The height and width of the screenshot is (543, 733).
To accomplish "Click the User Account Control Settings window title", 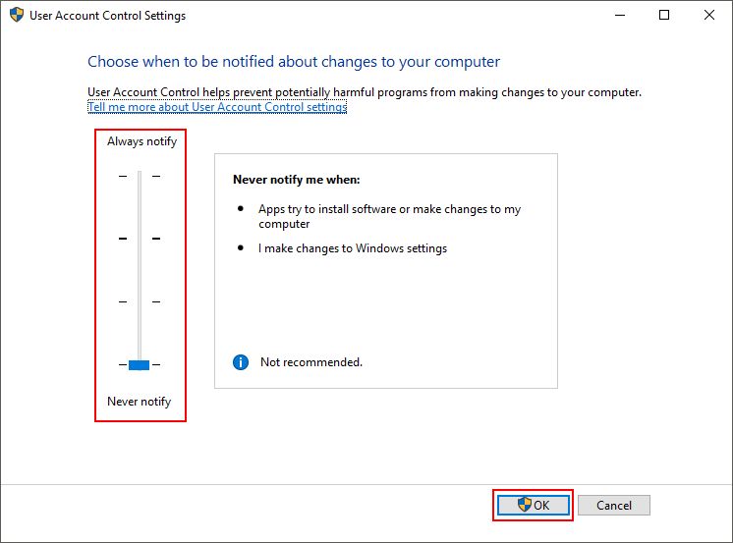I will (x=107, y=16).
